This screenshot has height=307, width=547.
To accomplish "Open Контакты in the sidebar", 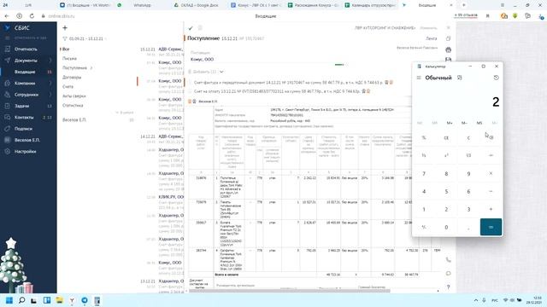I will click(24, 118).
